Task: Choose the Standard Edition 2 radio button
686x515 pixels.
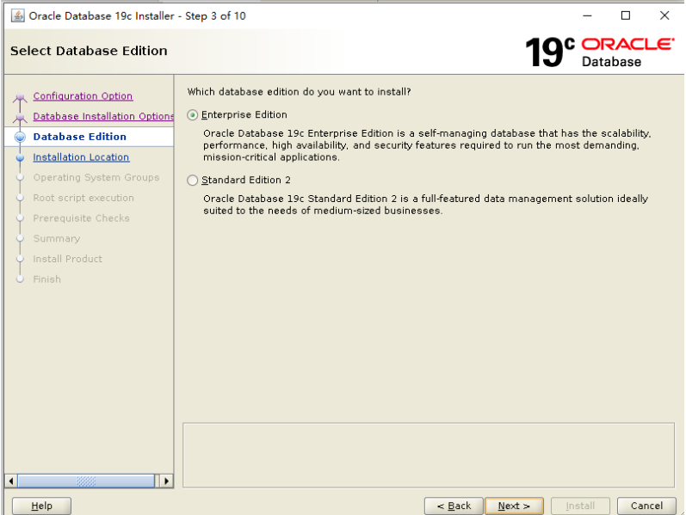Action: pyautogui.click(x=193, y=180)
